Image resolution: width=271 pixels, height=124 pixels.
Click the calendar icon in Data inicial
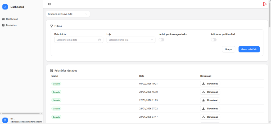pos(100,40)
